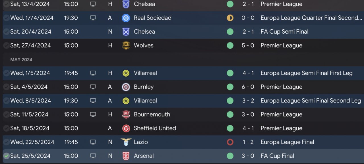
Task: Open the Bournemouth team name link
Action: (x=152, y=114)
